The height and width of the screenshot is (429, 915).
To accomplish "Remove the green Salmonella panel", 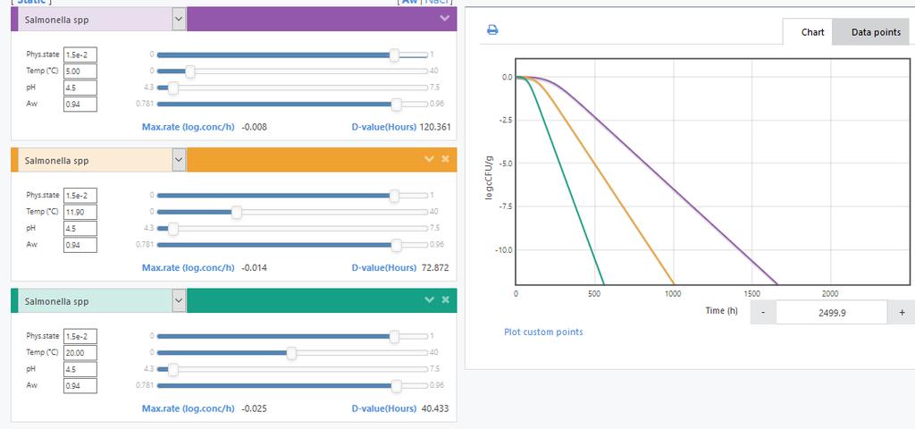I will 445,299.
